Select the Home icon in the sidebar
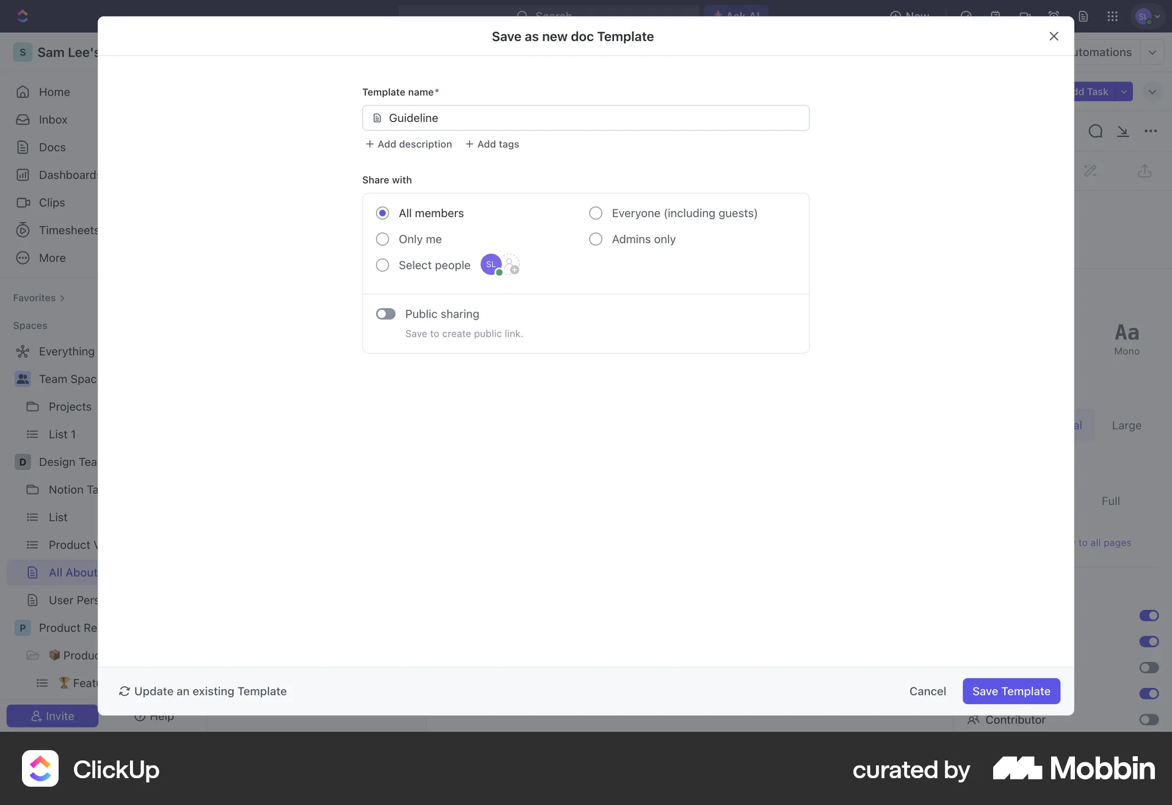Screen dimensions: 1172x805 pyautogui.click(x=23, y=91)
